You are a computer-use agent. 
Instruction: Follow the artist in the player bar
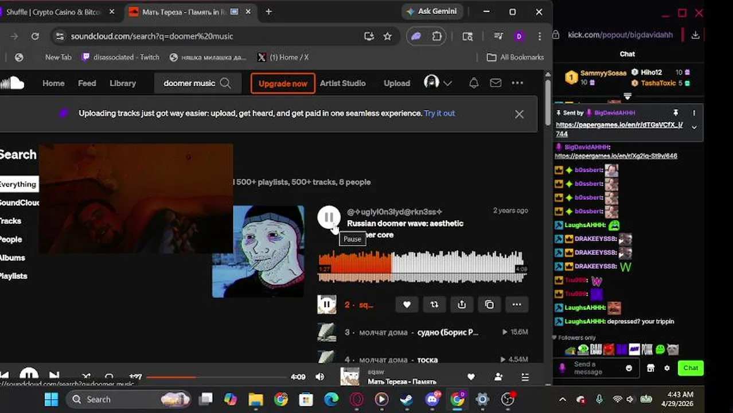point(498,377)
